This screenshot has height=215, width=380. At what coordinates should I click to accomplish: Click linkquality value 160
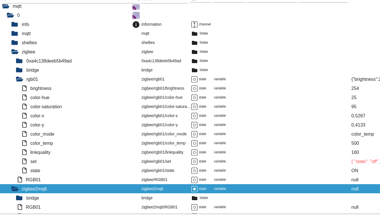tap(355, 152)
